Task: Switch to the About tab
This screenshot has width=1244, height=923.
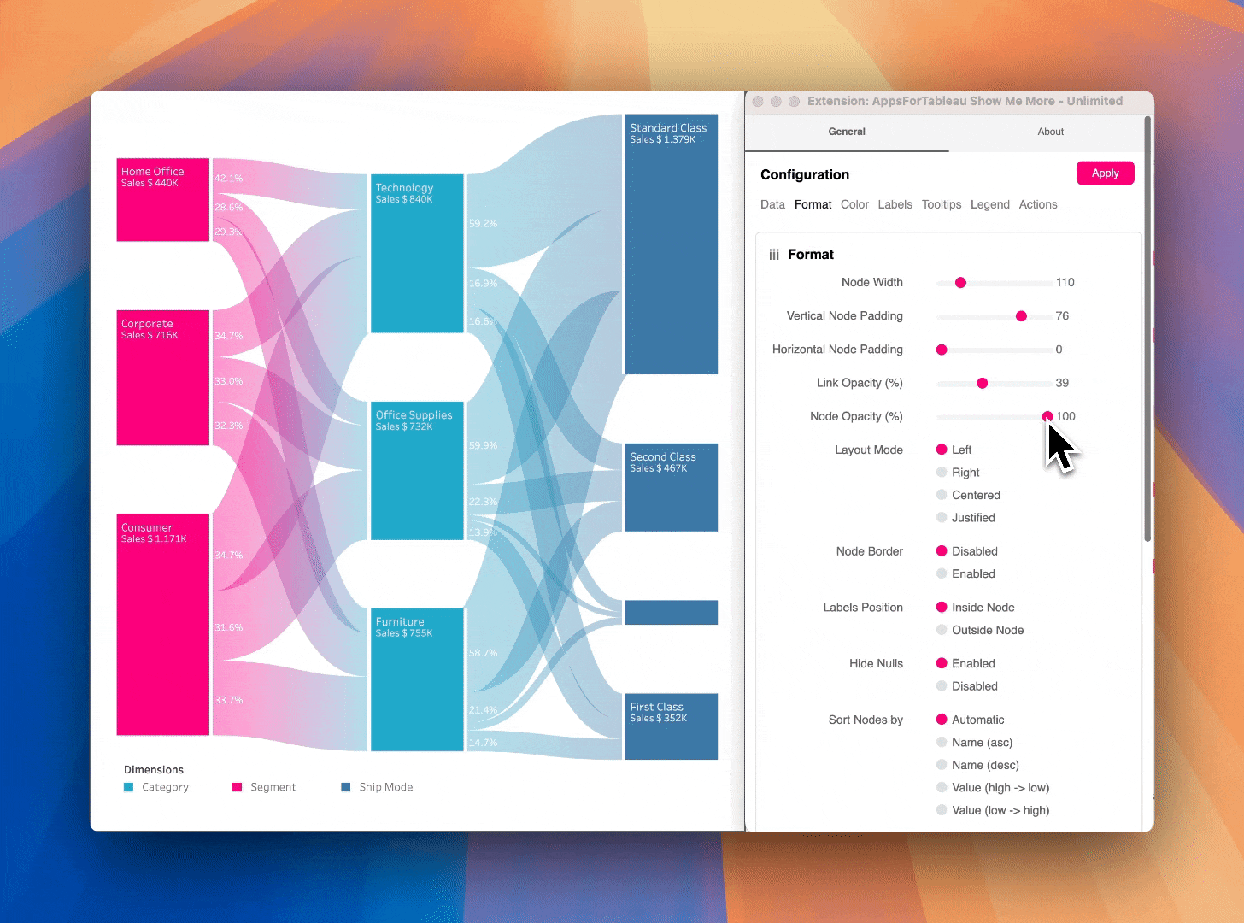Action: [x=1050, y=132]
